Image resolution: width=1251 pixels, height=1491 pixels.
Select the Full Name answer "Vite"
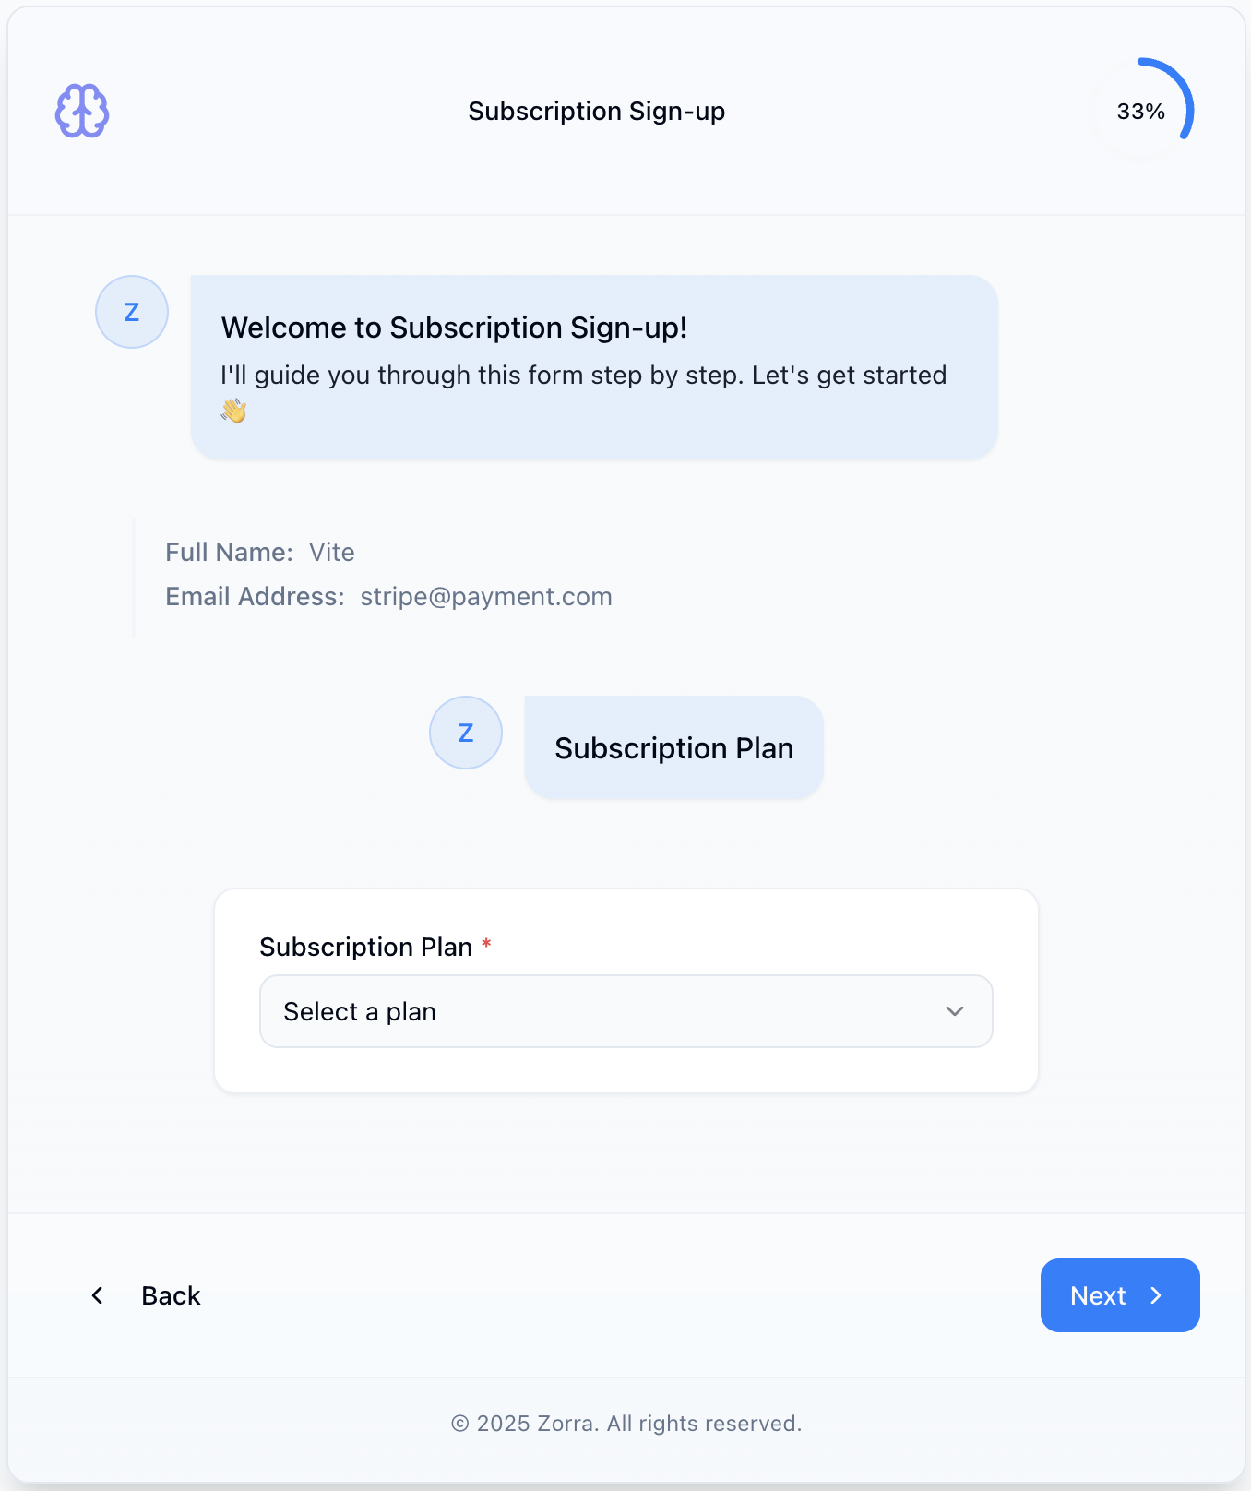pos(332,553)
